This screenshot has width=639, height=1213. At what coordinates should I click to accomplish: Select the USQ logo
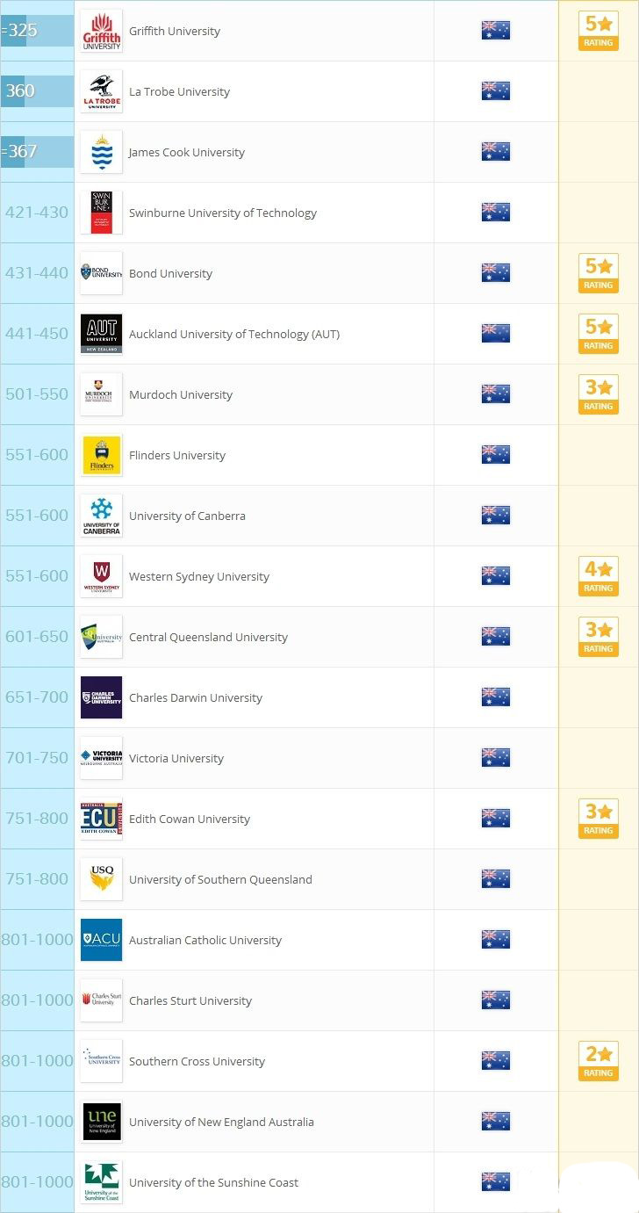click(101, 879)
